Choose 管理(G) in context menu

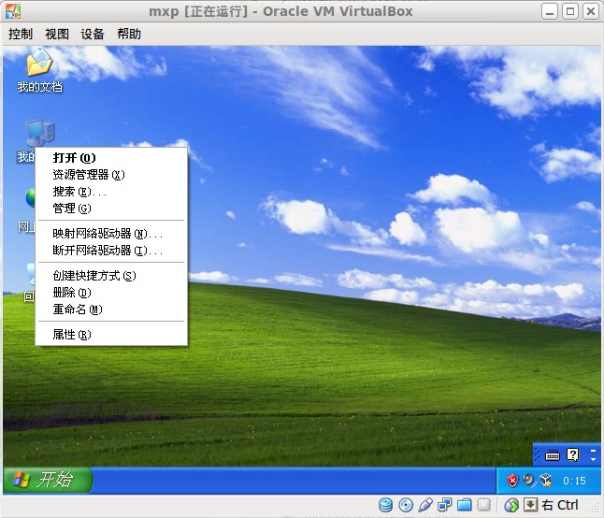(111, 209)
